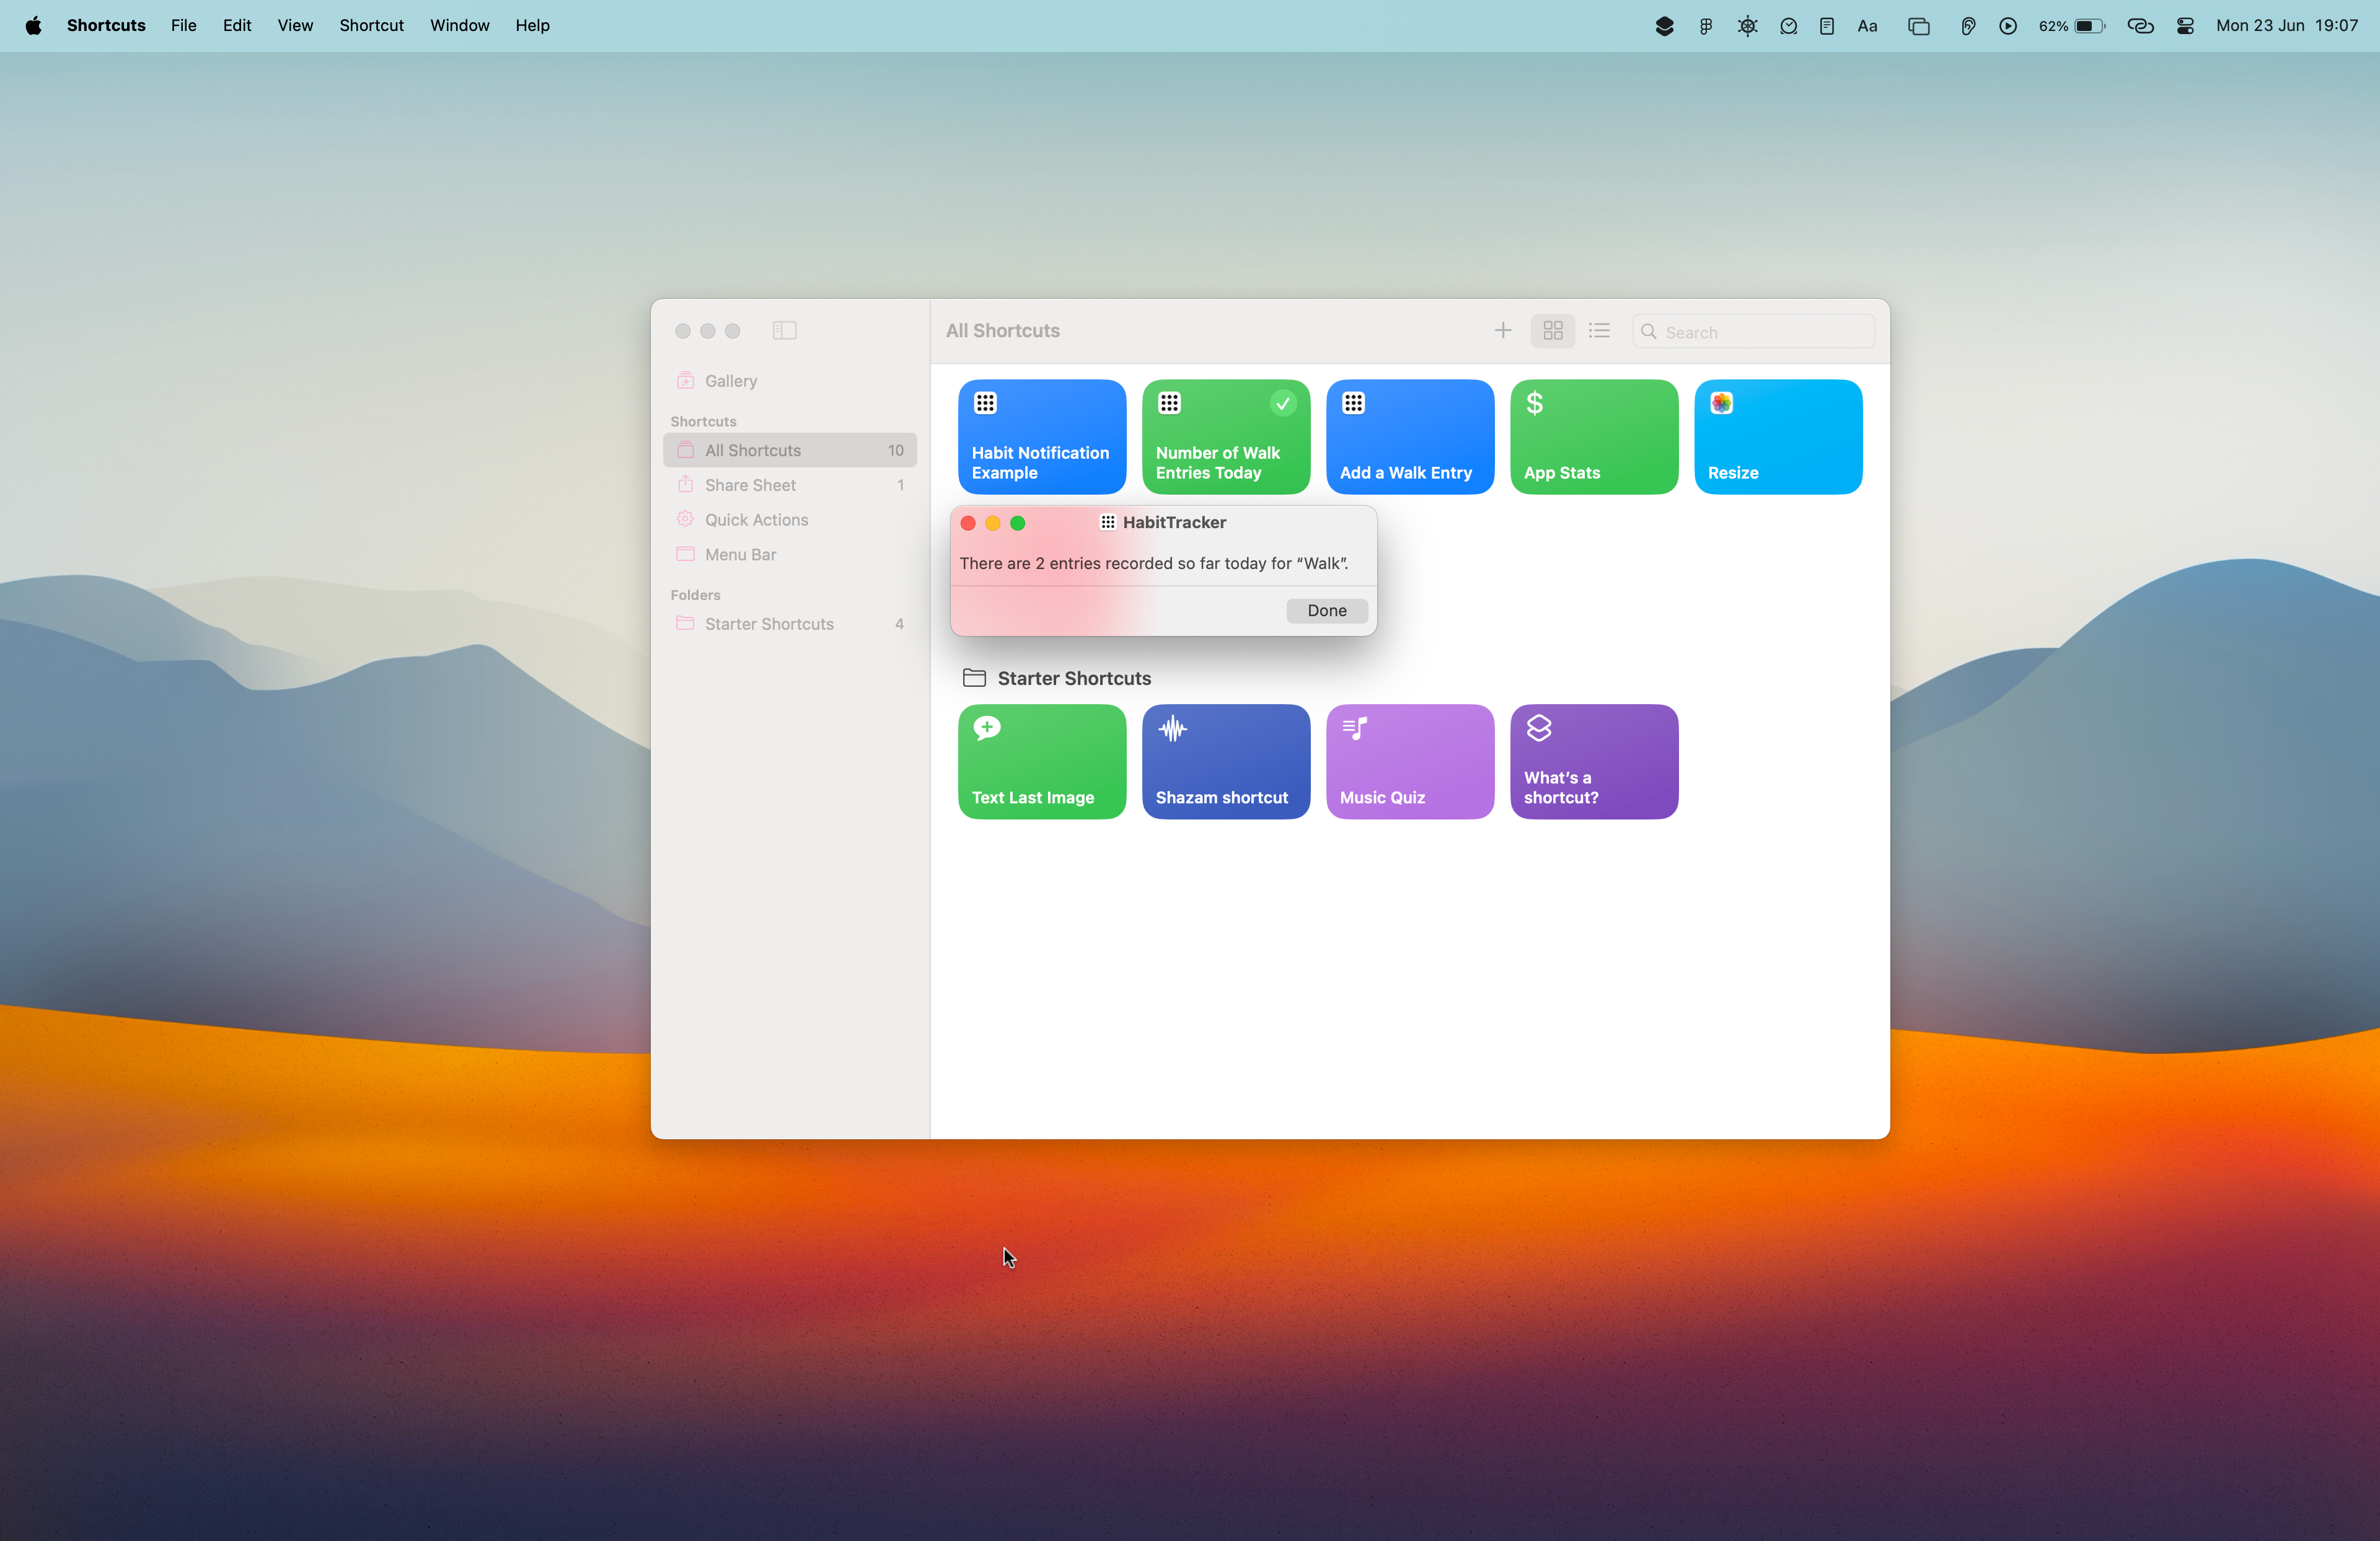Open Add a Walk Entry shortcut
2380x1541 pixels.
1410,437
